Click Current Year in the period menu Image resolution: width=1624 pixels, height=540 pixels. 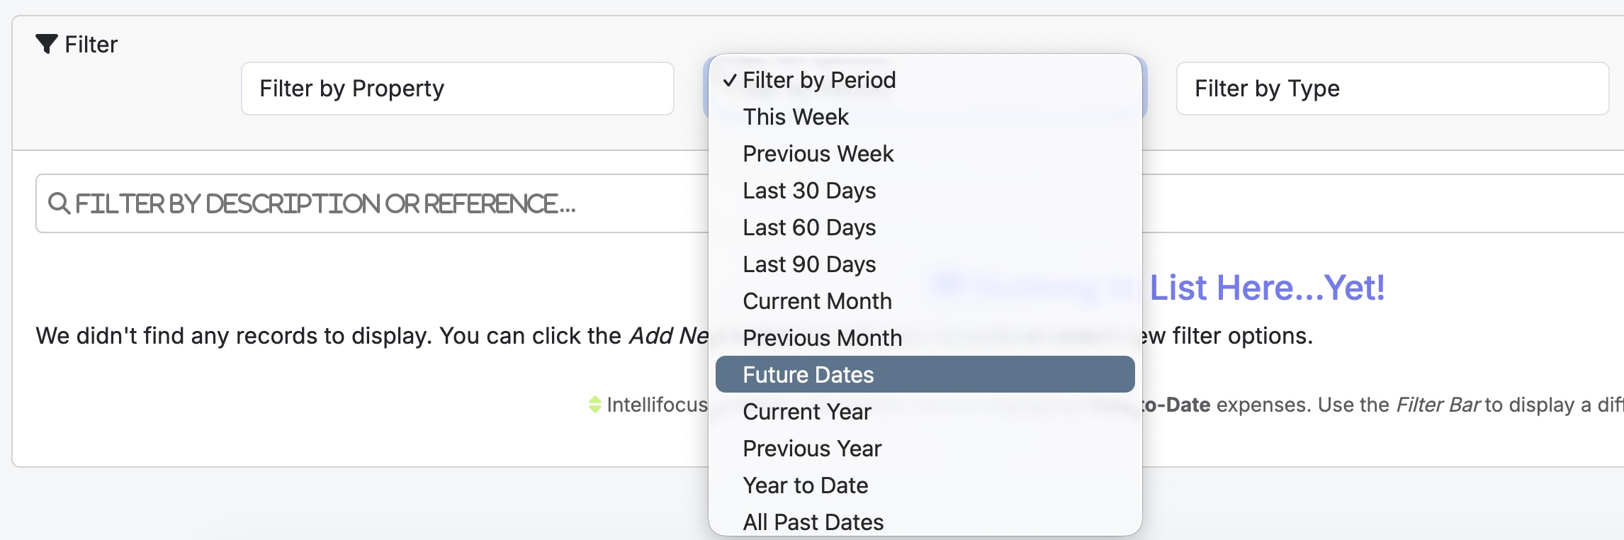pos(806,412)
